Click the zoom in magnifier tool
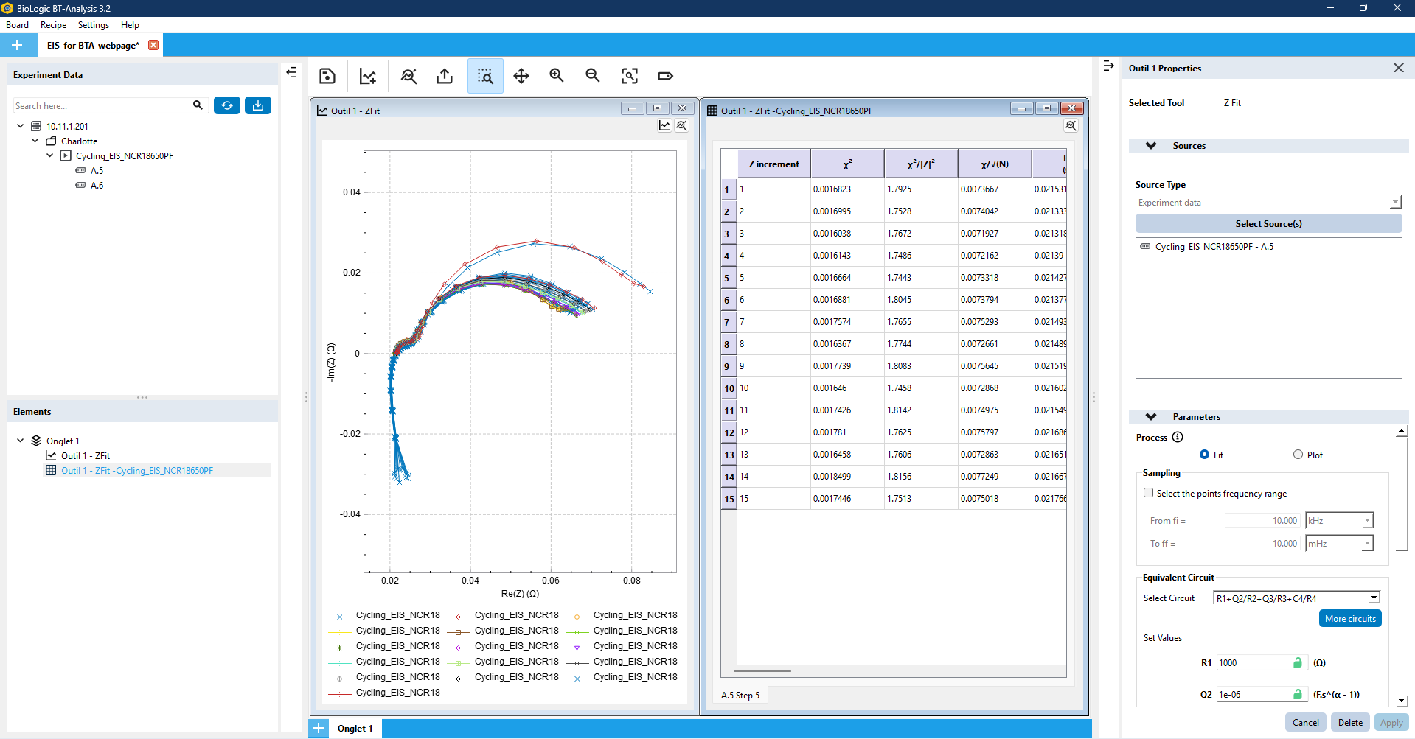This screenshot has height=739, width=1415. pyautogui.click(x=557, y=76)
